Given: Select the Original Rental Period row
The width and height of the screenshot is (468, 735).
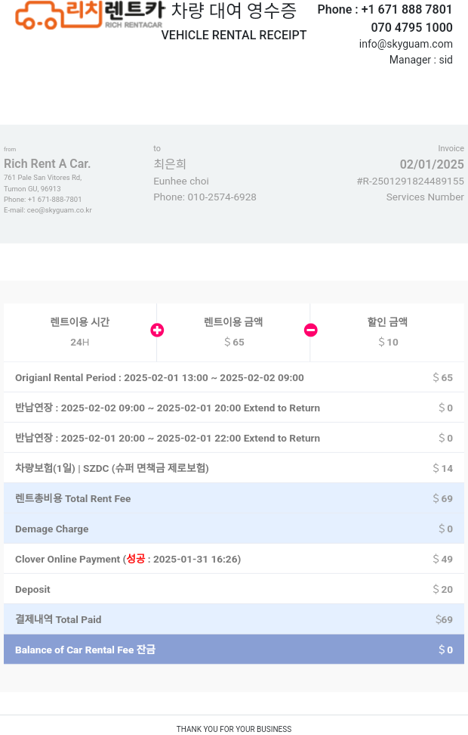Looking at the screenshot, I should (x=234, y=377).
